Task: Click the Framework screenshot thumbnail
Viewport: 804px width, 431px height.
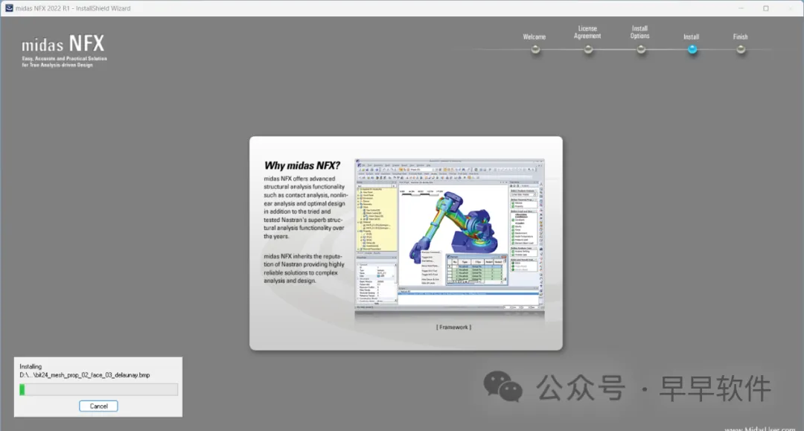Action: tap(450, 234)
